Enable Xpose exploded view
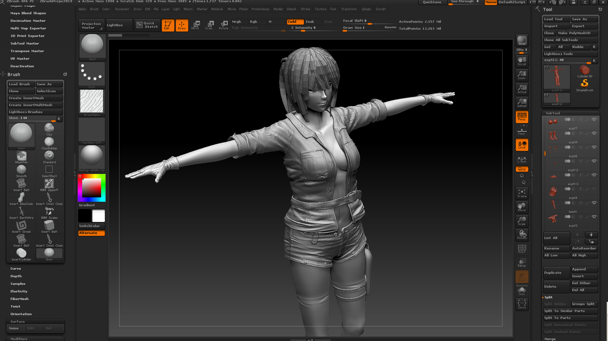 pos(522,304)
